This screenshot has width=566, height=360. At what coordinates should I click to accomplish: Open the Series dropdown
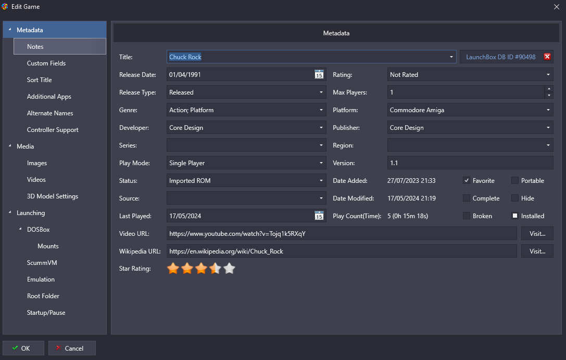[246, 145]
